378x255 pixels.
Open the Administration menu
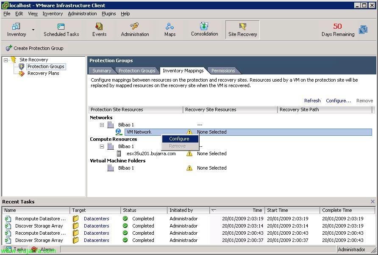pos(83,14)
